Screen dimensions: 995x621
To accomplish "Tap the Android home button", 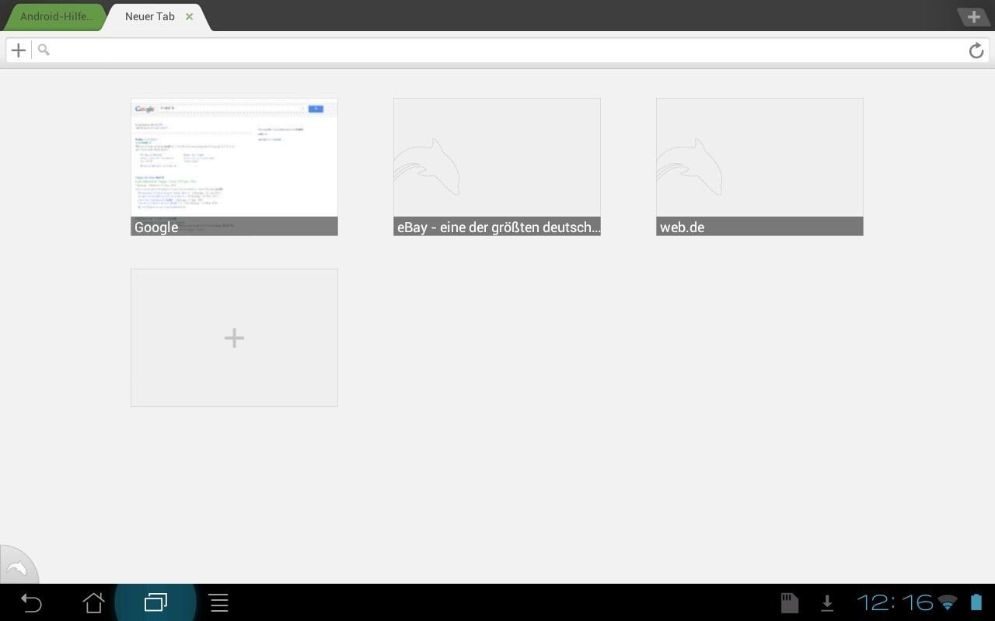I will coord(93,602).
